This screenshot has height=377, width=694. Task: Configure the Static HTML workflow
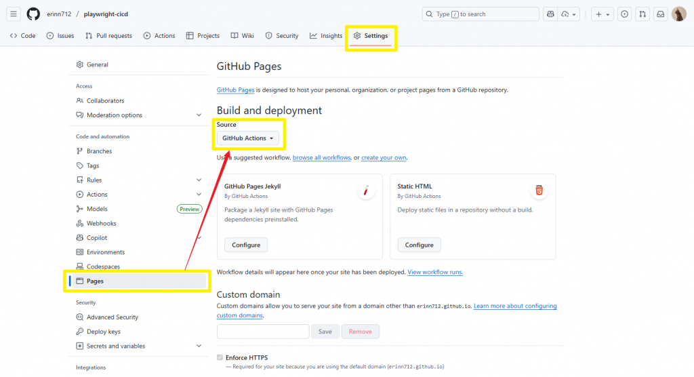click(419, 245)
